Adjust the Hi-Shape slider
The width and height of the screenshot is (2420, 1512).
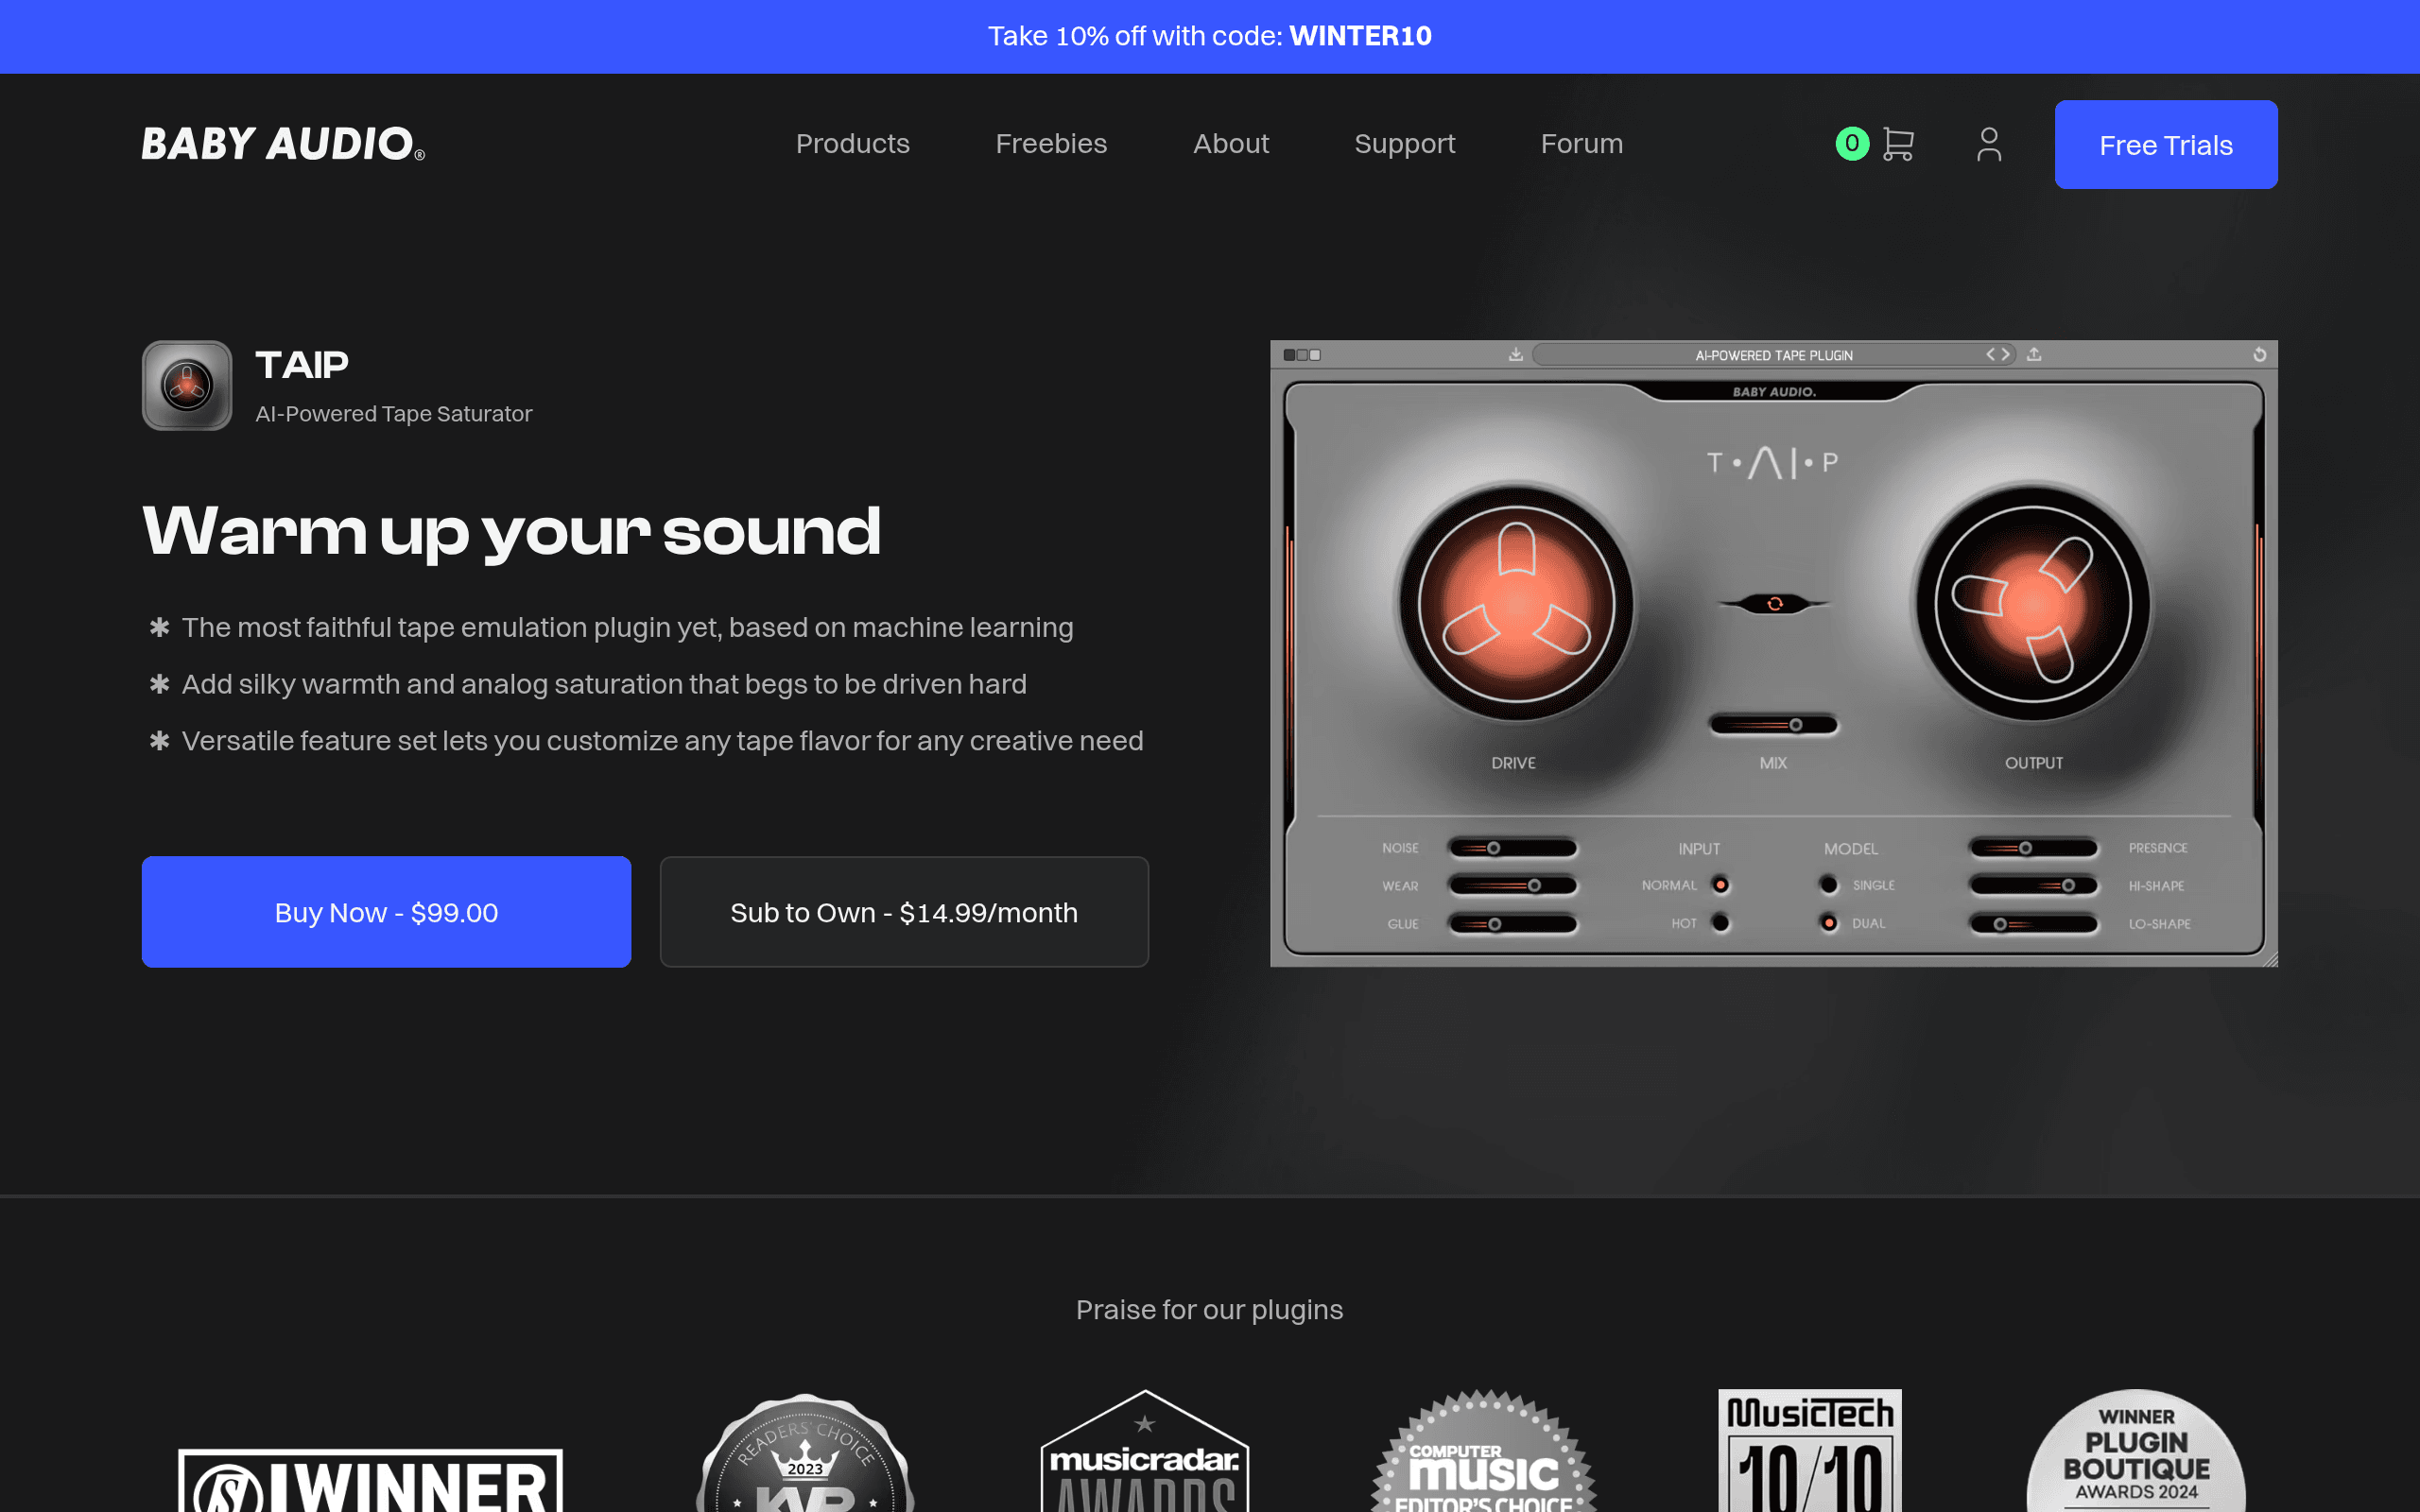coord(2033,886)
